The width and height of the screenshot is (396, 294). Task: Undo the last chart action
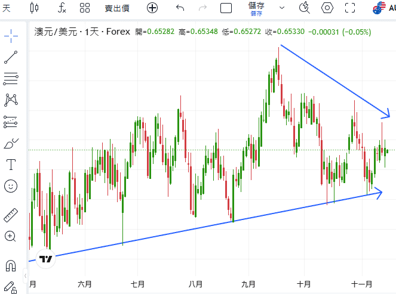(x=180, y=8)
